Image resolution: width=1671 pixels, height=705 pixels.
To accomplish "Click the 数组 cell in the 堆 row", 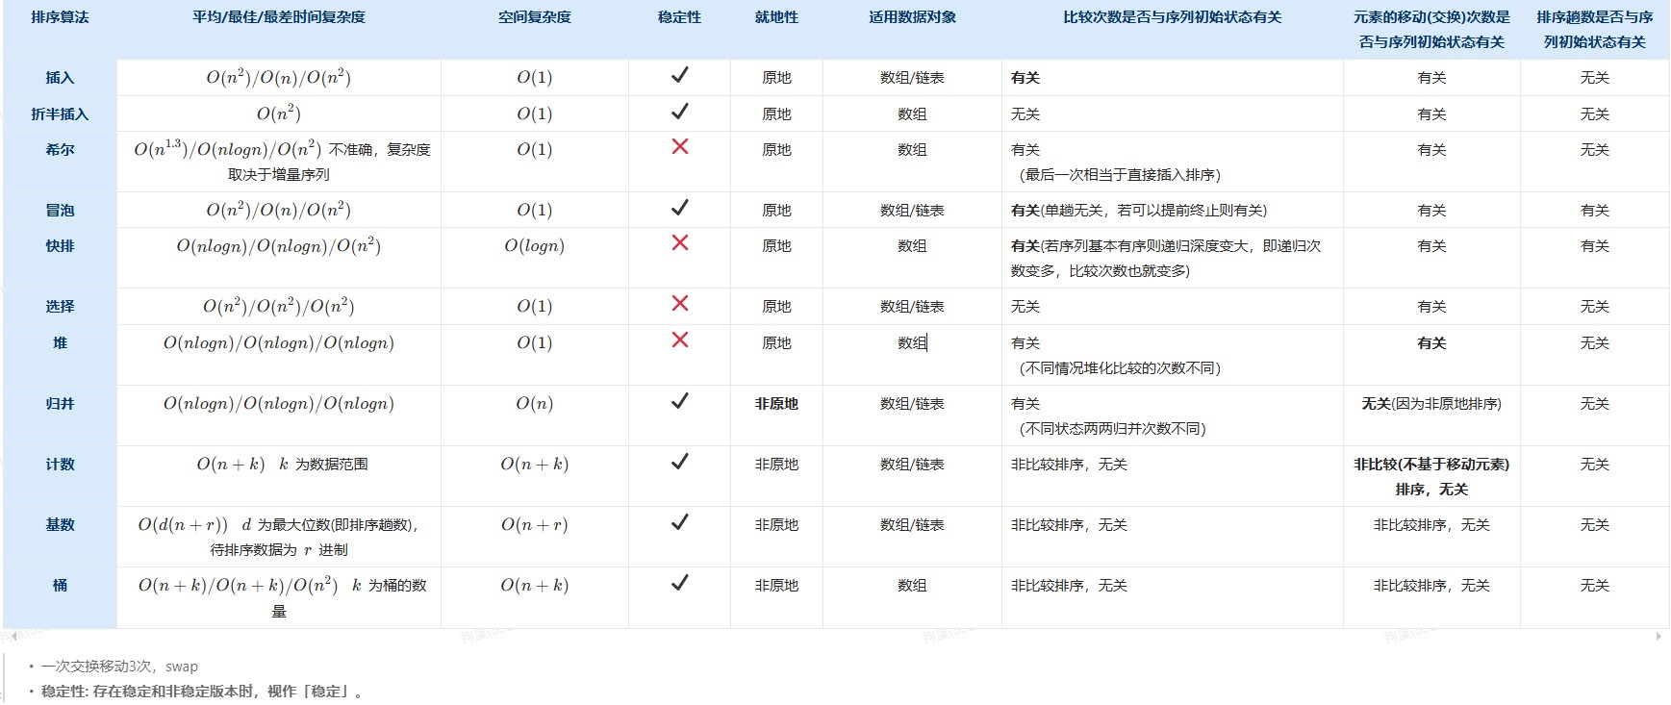I will tap(911, 343).
